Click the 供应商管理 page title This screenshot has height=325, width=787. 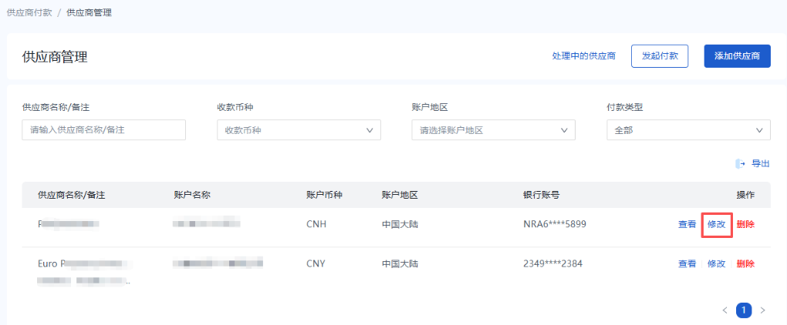pyautogui.click(x=55, y=56)
